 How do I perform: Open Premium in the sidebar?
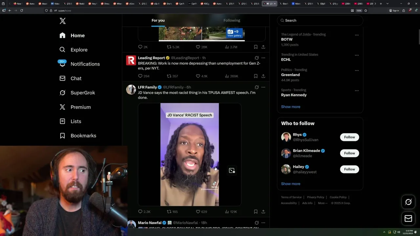pyautogui.click(x=75, y=107)
